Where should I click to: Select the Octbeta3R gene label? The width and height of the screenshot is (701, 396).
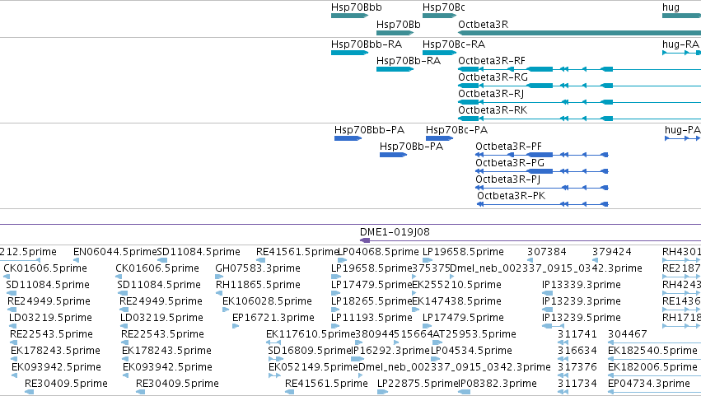(484, 25)
